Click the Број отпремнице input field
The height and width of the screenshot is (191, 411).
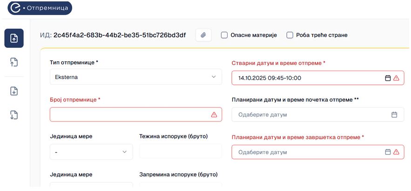[x=130, y=115]
